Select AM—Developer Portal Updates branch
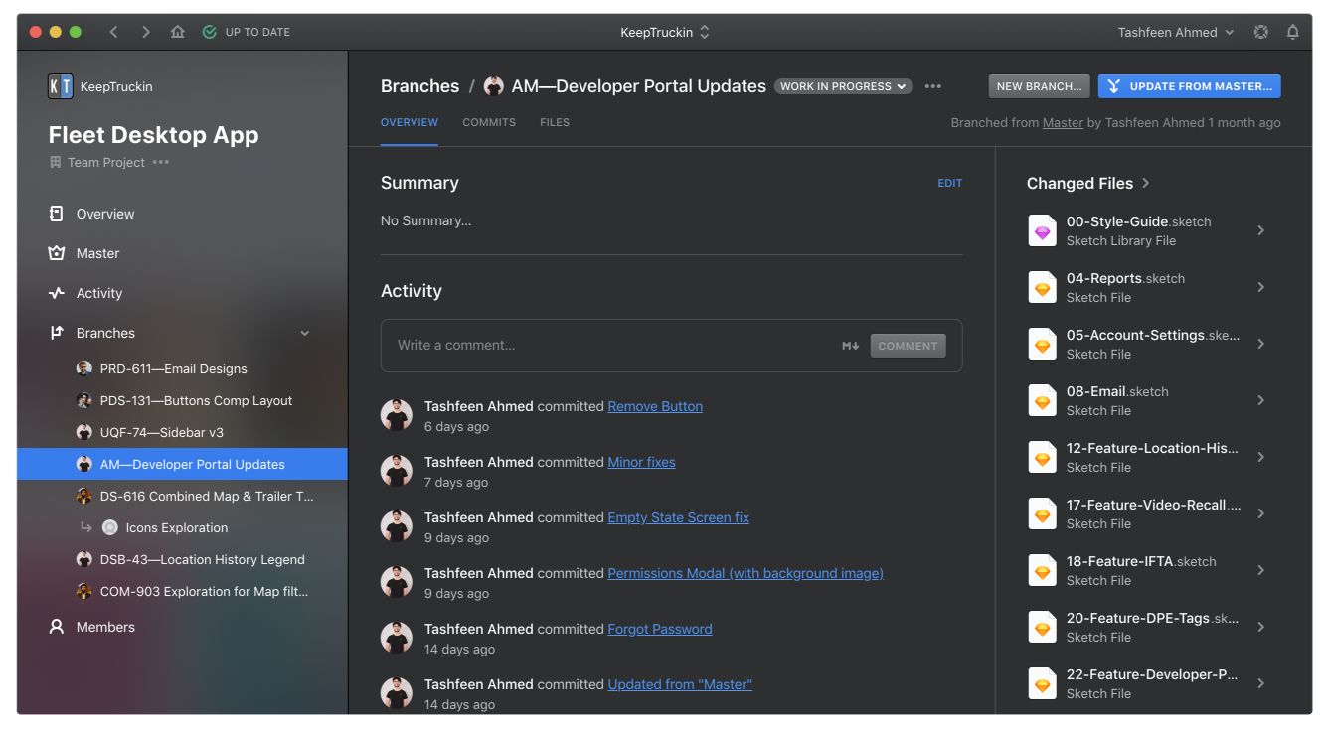Screen dimensions: 1326x729 pos(182,464)
